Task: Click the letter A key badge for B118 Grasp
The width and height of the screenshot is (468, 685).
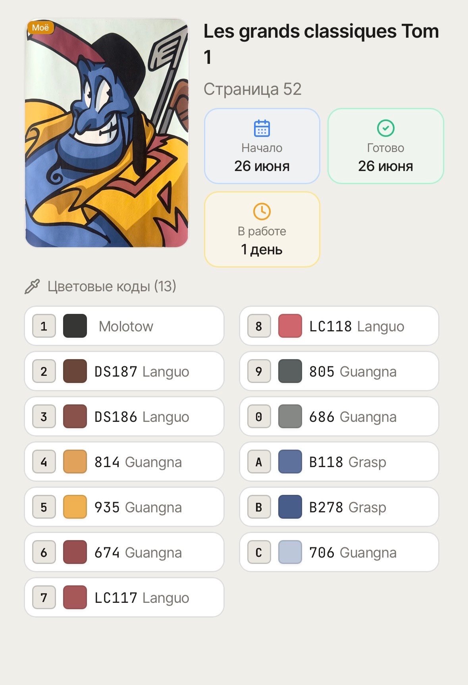Action: click(259, 462)
